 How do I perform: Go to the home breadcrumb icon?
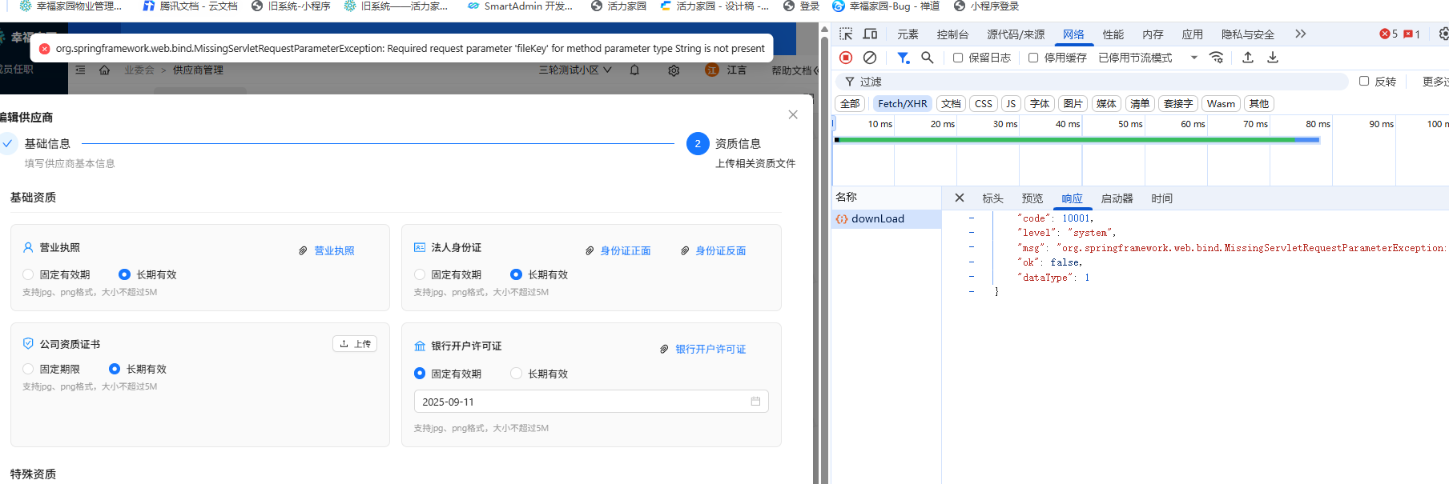tap(104, 70)
